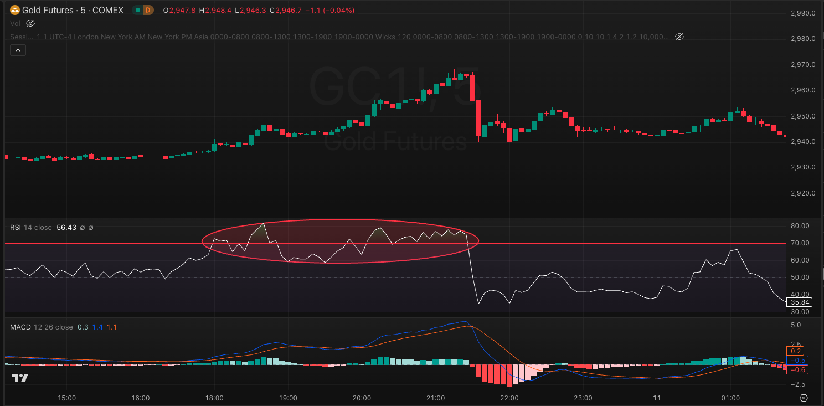Click the 2,990.00 price scale label
Image resolution: width=824 pixels, height=406 pixels.
point(804,13)
